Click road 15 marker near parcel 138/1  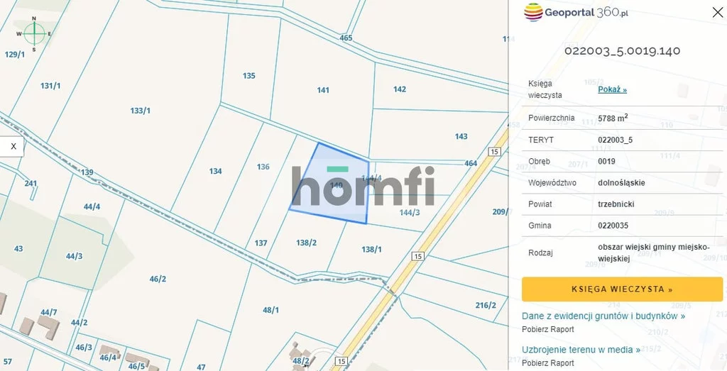(x=417, y=256)
